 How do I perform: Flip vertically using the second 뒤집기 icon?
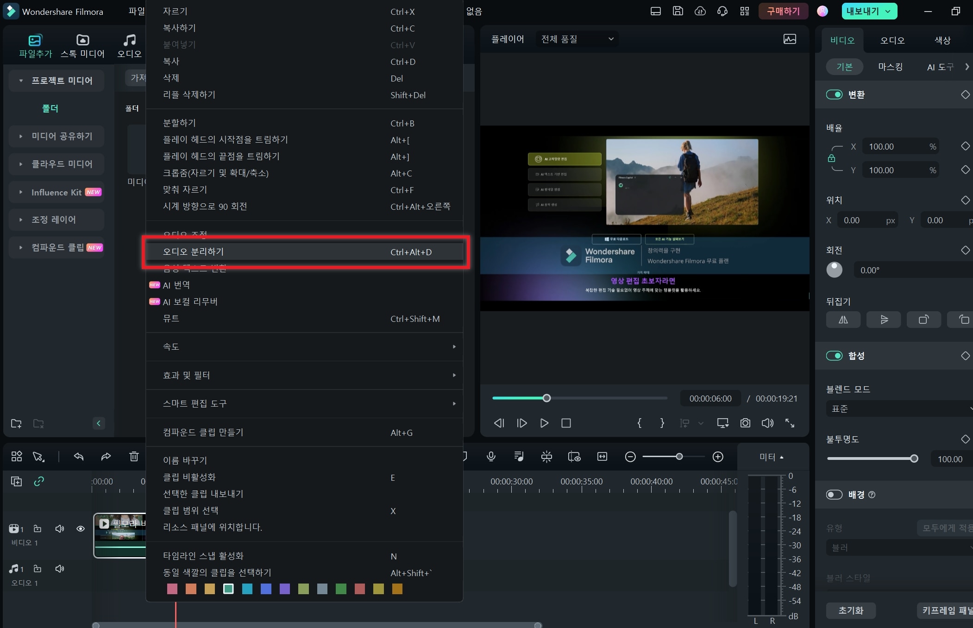pyautogui.click(x=884, y=320)
